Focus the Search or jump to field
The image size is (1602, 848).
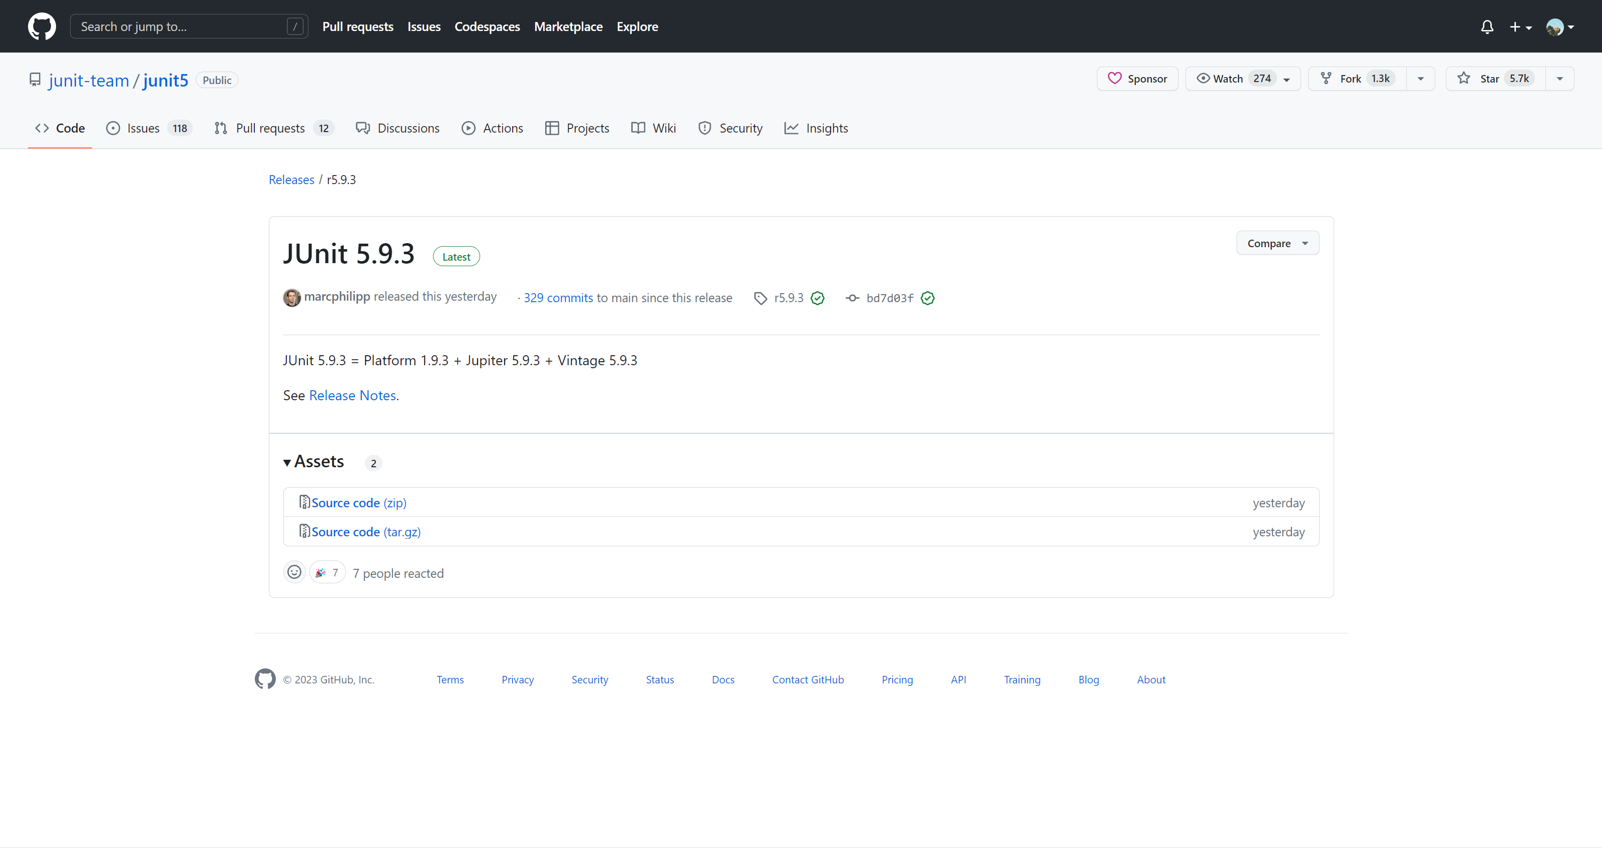[189, 26]
